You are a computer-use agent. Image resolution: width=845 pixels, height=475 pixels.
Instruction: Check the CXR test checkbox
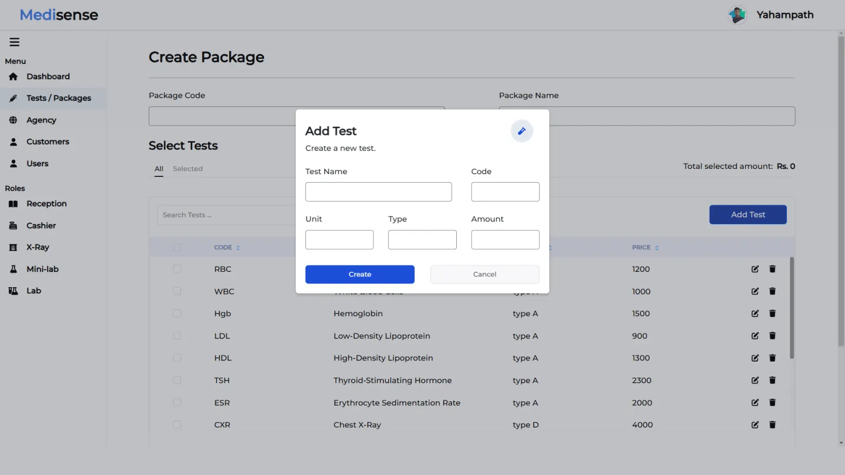click(177, 425)
